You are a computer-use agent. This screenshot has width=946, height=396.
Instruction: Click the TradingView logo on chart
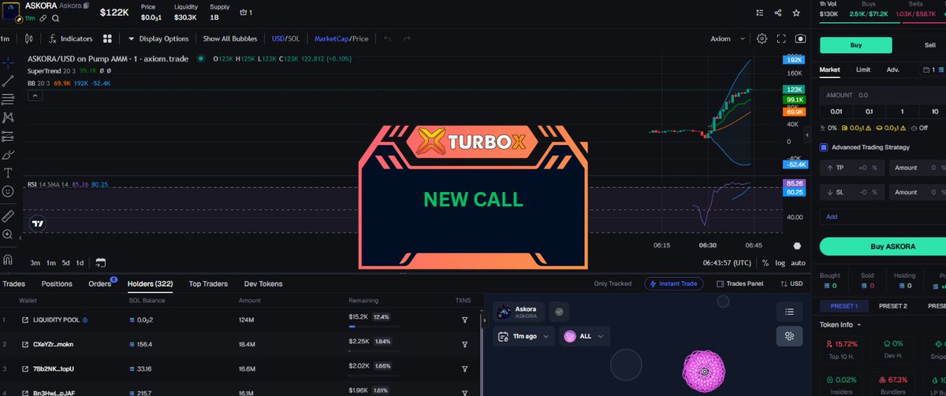(37, 224)
